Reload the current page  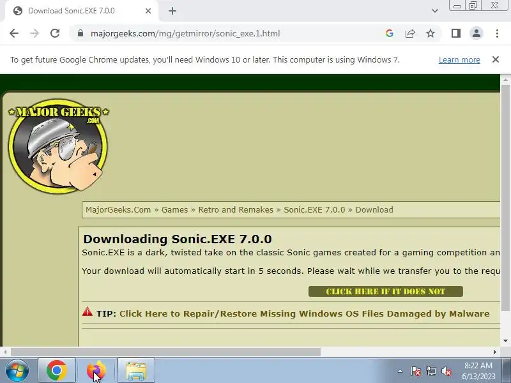coord(55,33)
